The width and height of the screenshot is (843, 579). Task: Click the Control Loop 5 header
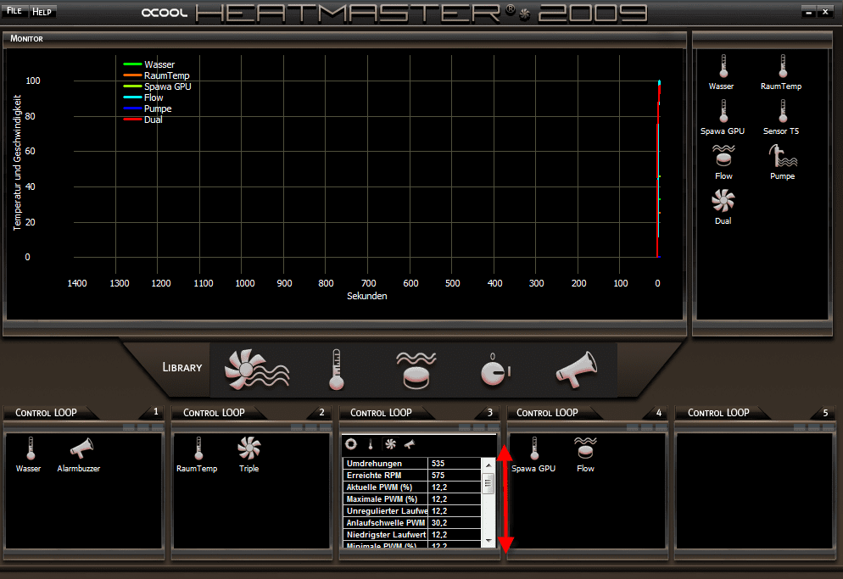pos(718,413)
